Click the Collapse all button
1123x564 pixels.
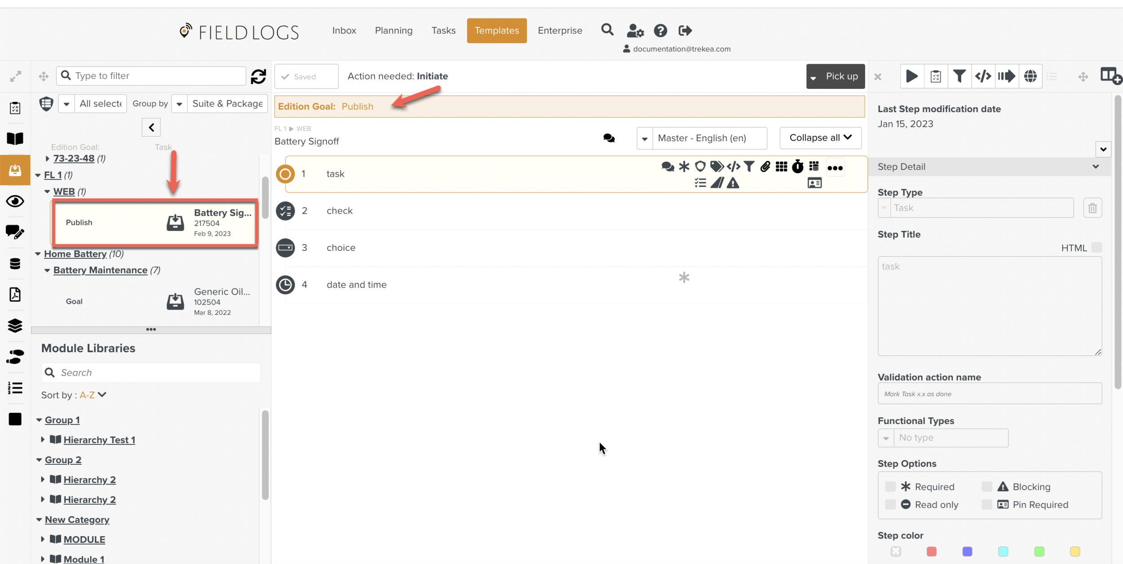pos(820,138)
